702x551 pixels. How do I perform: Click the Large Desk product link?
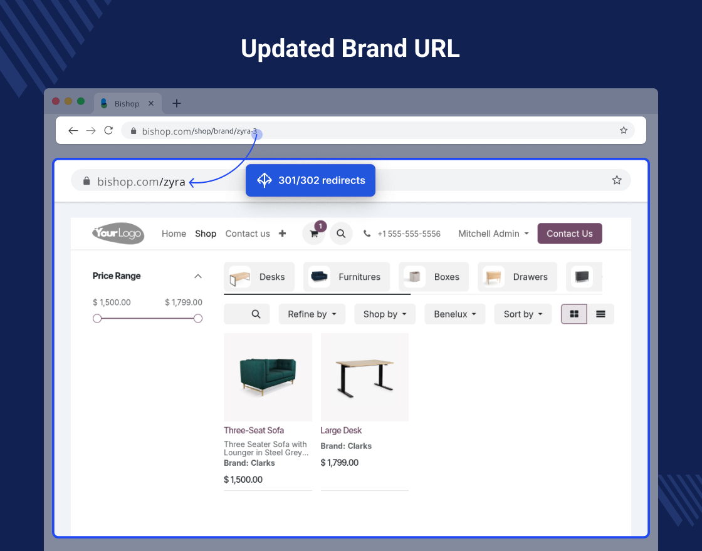tap(341, 430)
